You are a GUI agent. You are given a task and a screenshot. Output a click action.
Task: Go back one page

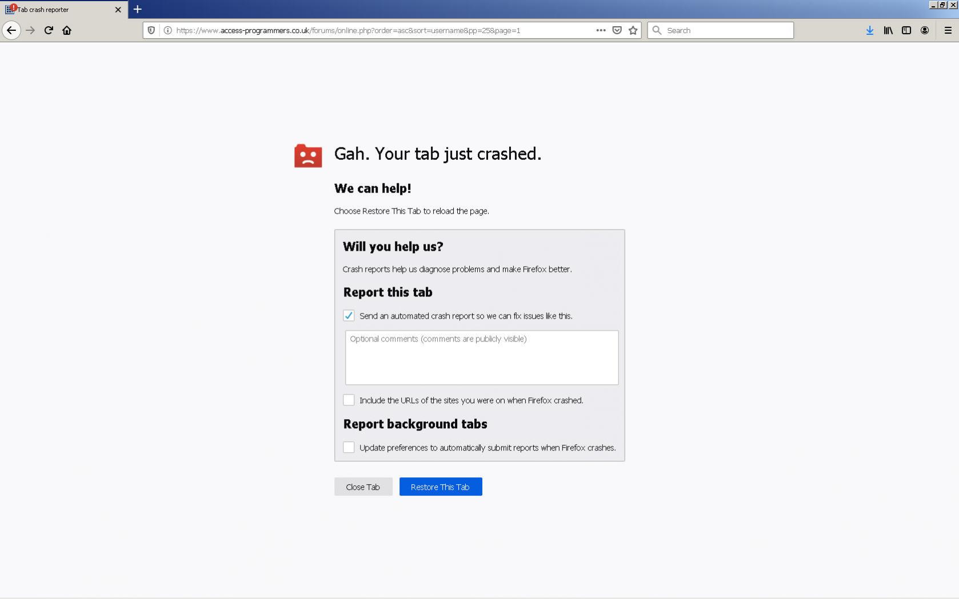(x=11, y=30)
